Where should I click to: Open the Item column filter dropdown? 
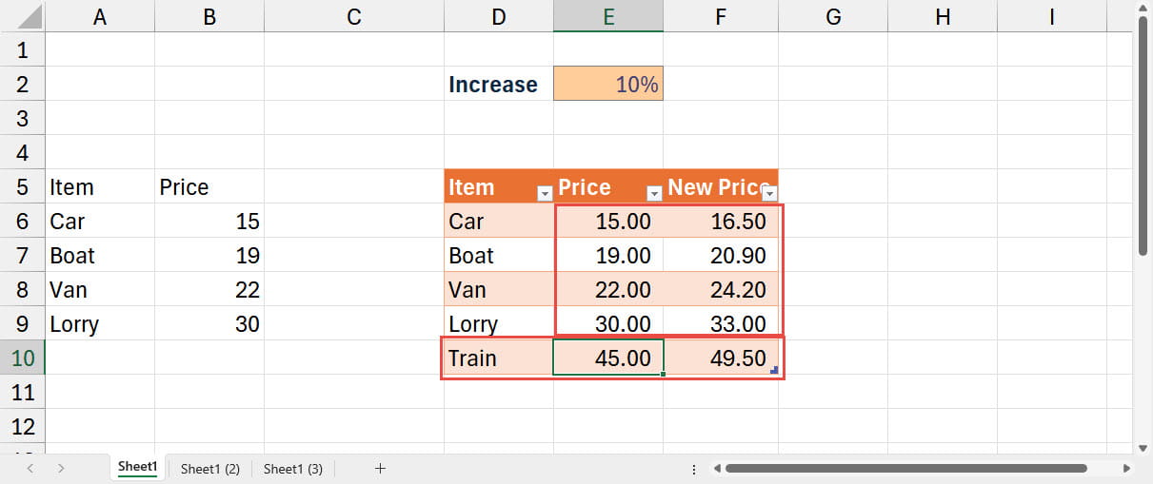[544, 193]
